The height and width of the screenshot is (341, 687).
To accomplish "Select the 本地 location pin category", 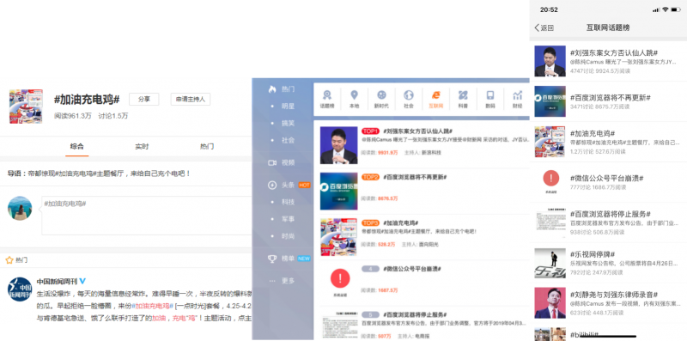I will (354, 95).
